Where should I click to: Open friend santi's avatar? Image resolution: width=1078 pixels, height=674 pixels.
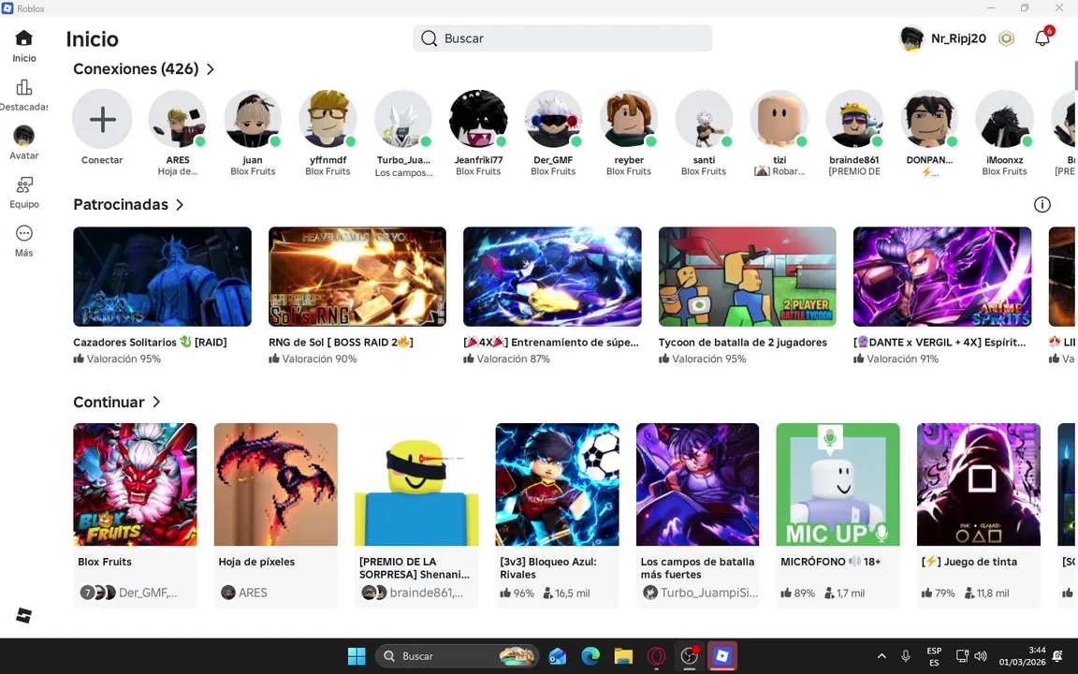tap(704, 119)
